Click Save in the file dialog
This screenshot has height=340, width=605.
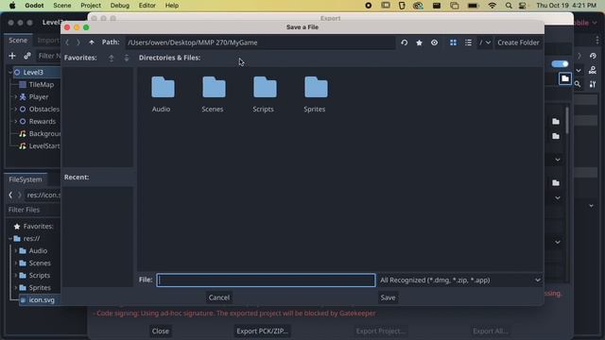[388, 297]
